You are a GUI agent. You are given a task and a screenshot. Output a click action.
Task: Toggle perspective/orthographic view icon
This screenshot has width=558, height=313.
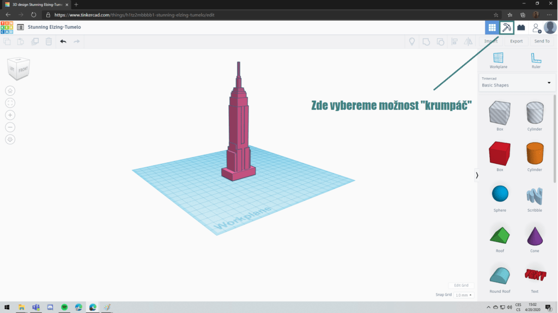[10, 139]
